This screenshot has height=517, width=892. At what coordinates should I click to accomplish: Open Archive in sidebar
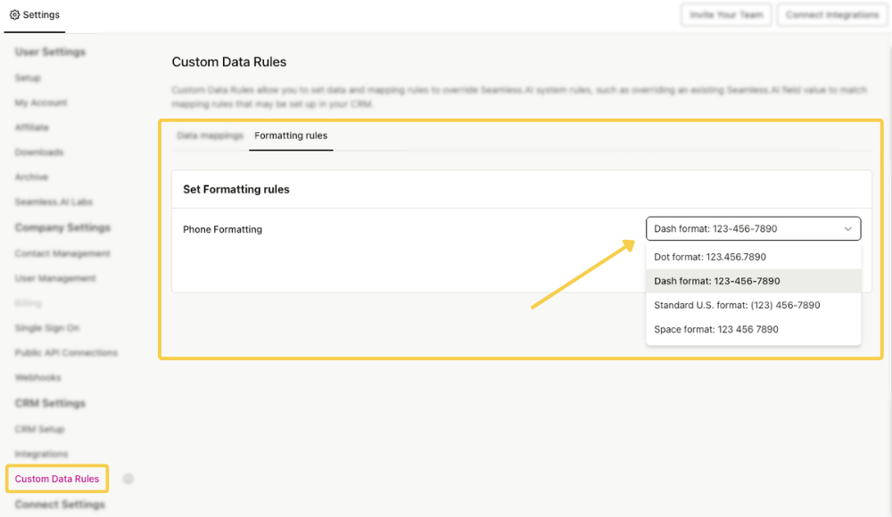pos(31,176)
